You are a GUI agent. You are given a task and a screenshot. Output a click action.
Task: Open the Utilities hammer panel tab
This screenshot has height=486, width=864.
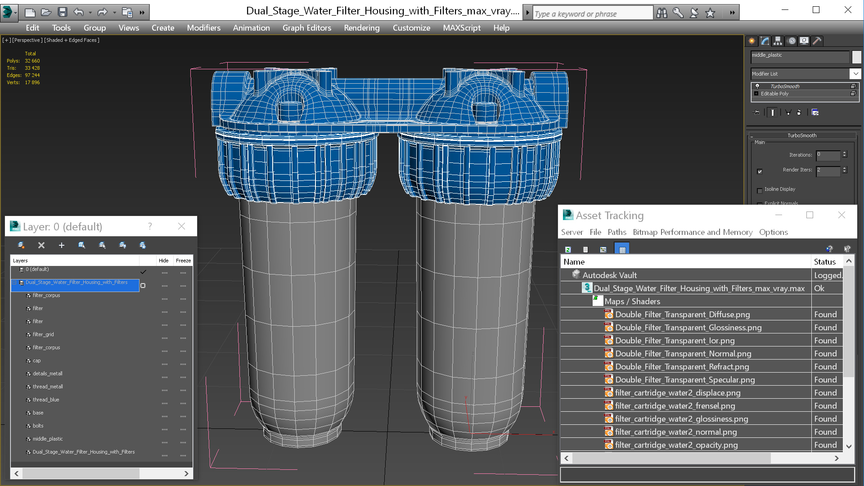(817, 41)
